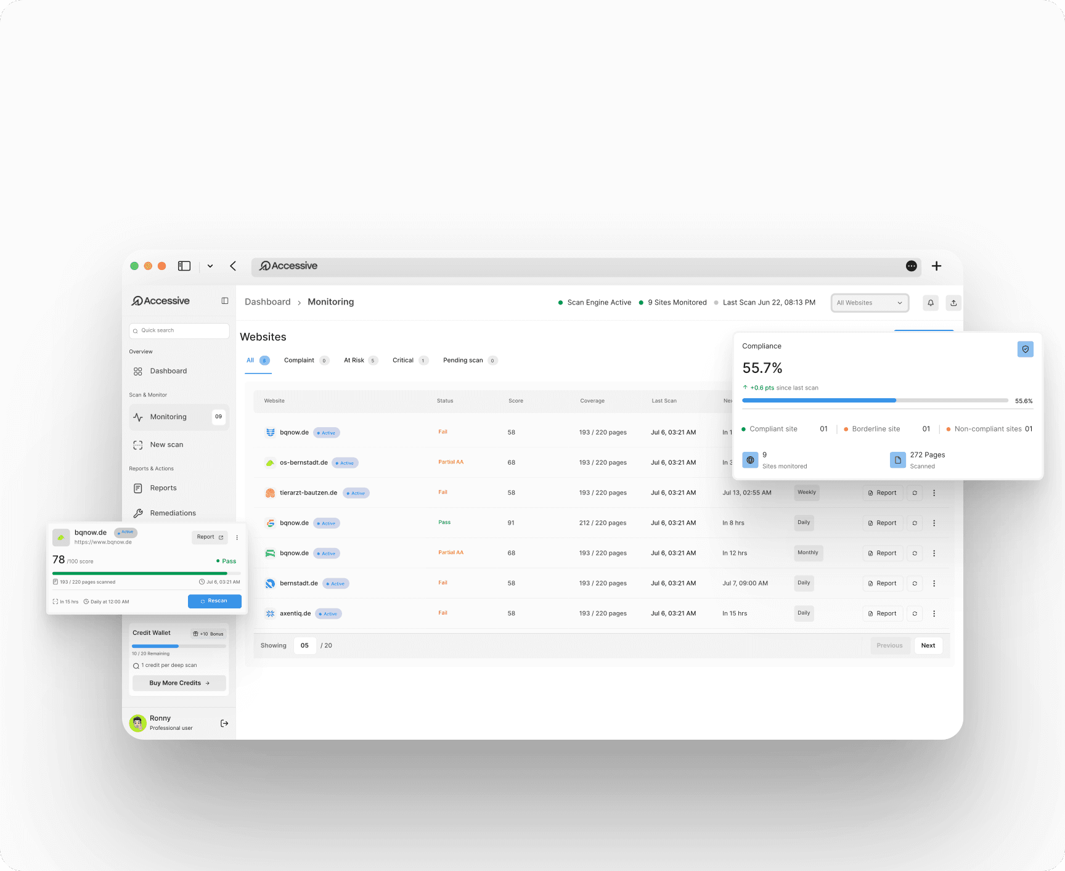Screen dimensions: 1065x871
Task: Click Buy More Credits button
Action: [179, 683]
